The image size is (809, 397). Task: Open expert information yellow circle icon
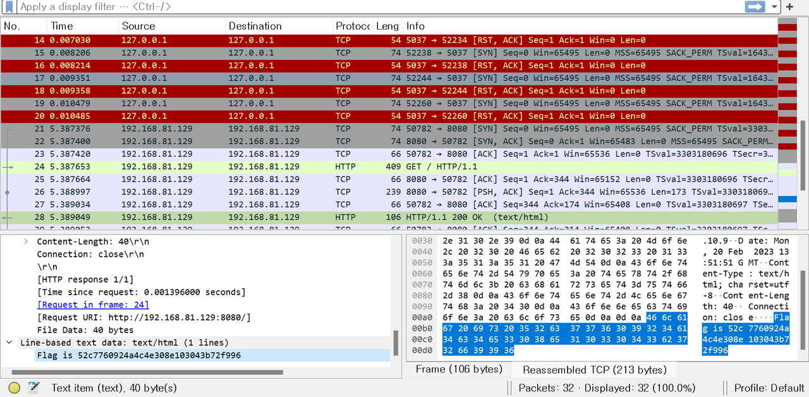[x=14, y=388]
